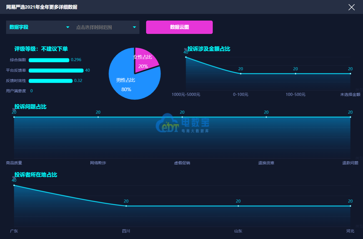The width and height of the screenshot is (363, 239).
Task: Click the 退换货难 axis label
Action: tap(266, 163)
